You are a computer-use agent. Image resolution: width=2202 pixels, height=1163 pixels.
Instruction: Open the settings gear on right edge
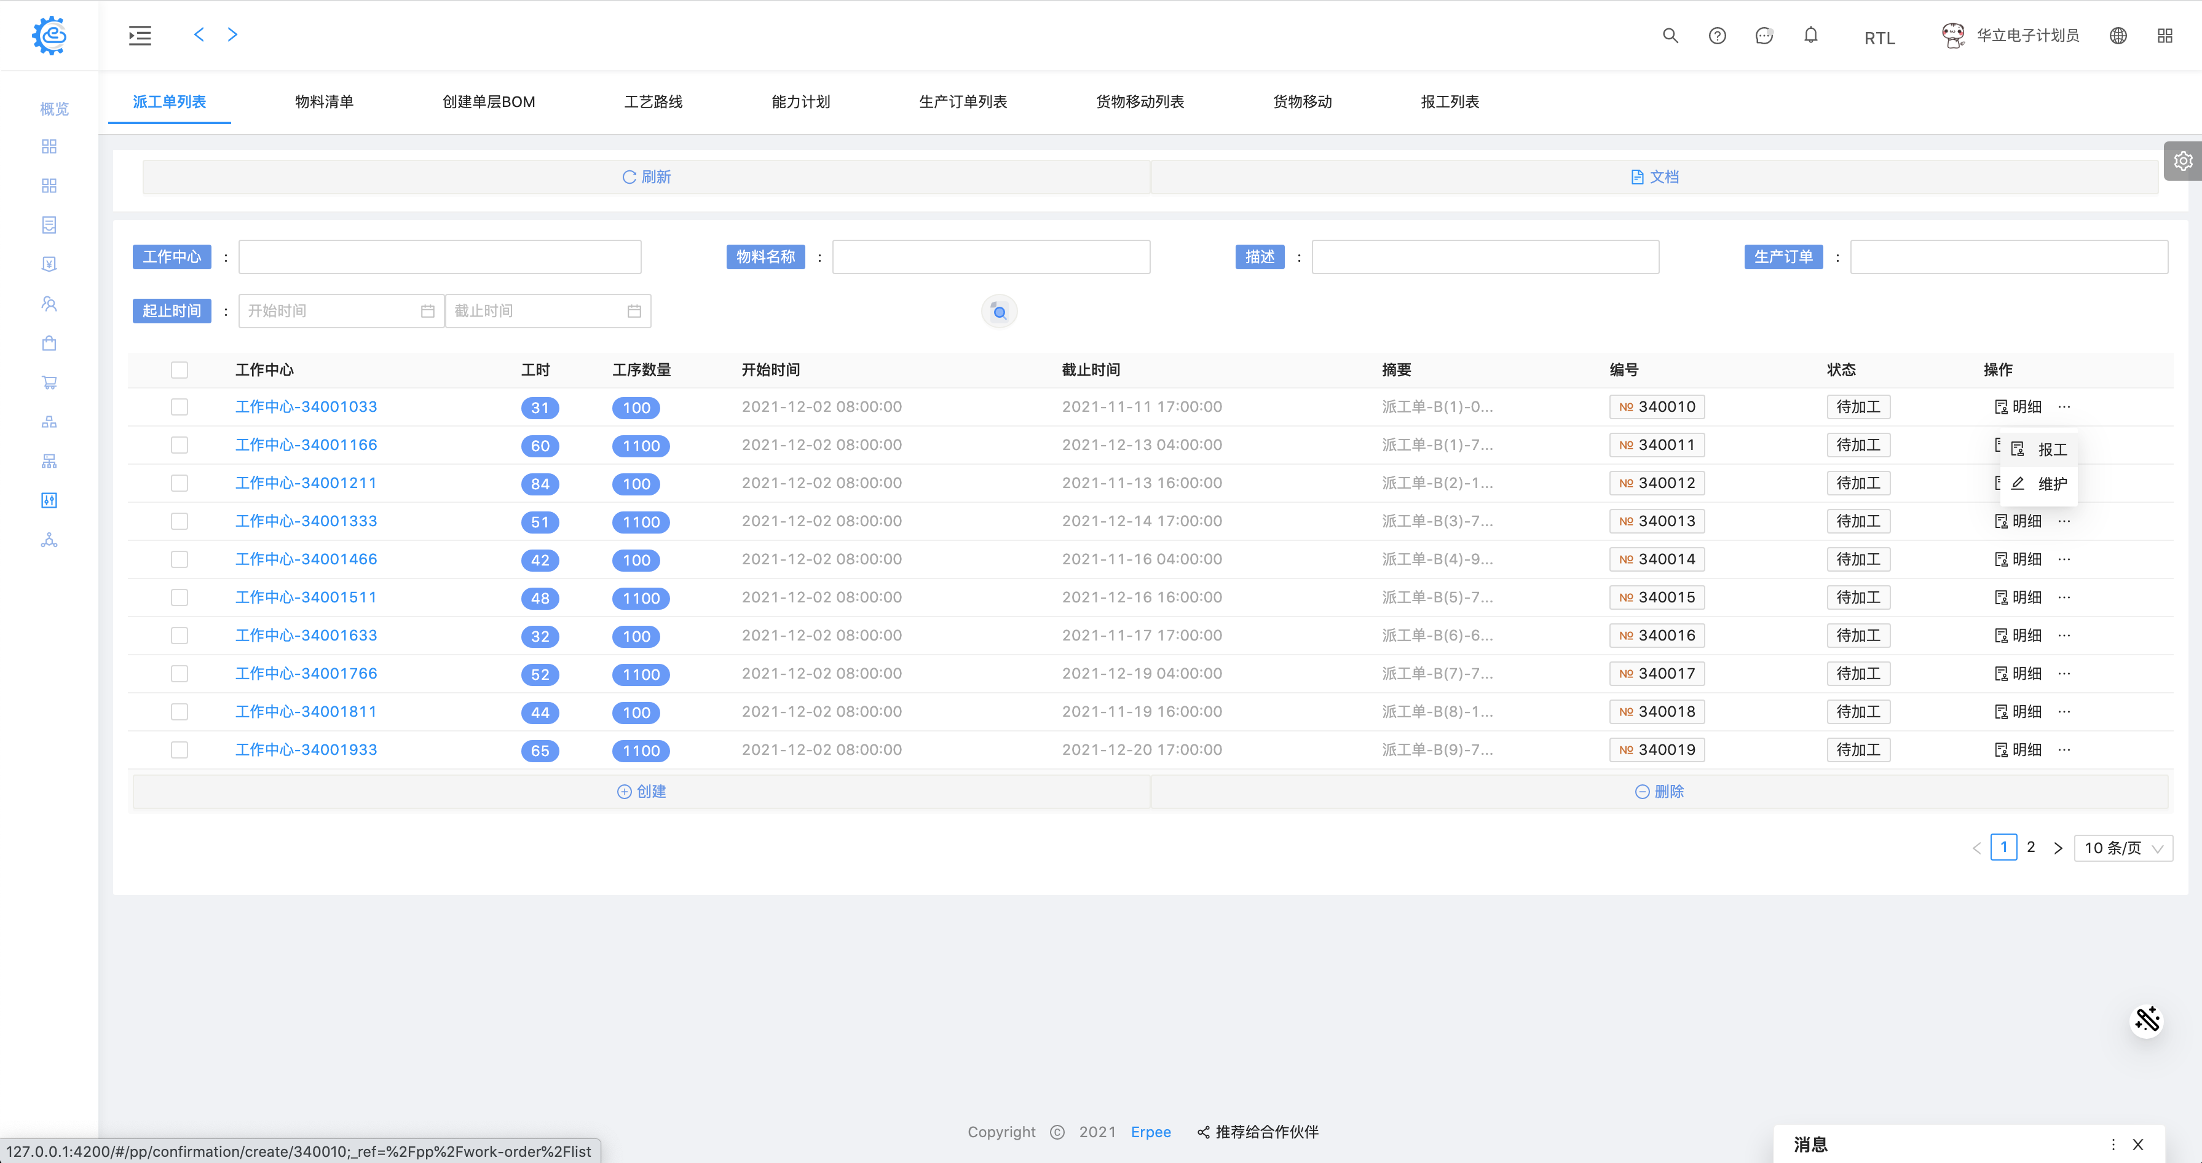pos(2182,160)
